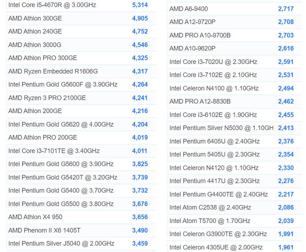Select Intel Pentium Gold G5500 @ 3.80GHz
Screen dimensions: 306x252
(61, 204)
